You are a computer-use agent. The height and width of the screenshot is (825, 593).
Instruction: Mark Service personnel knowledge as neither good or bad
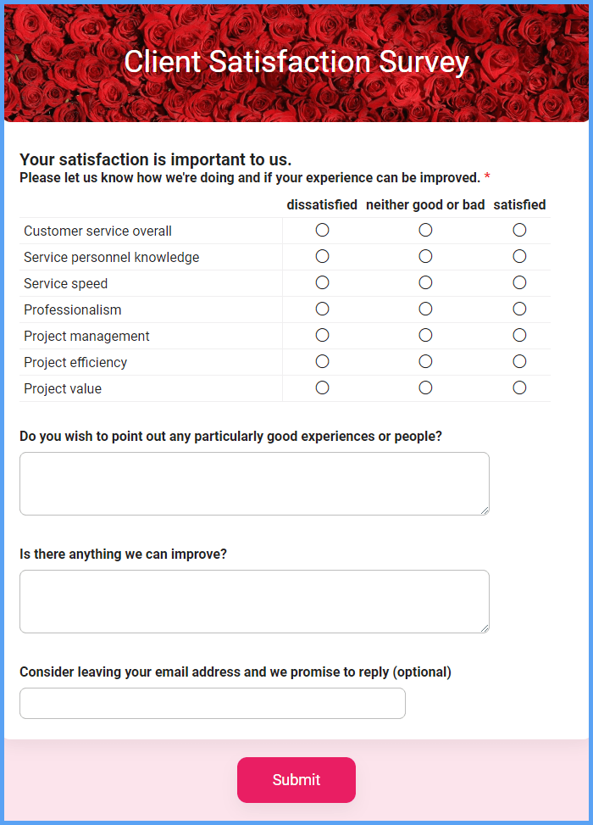click(x=425, y=256)
